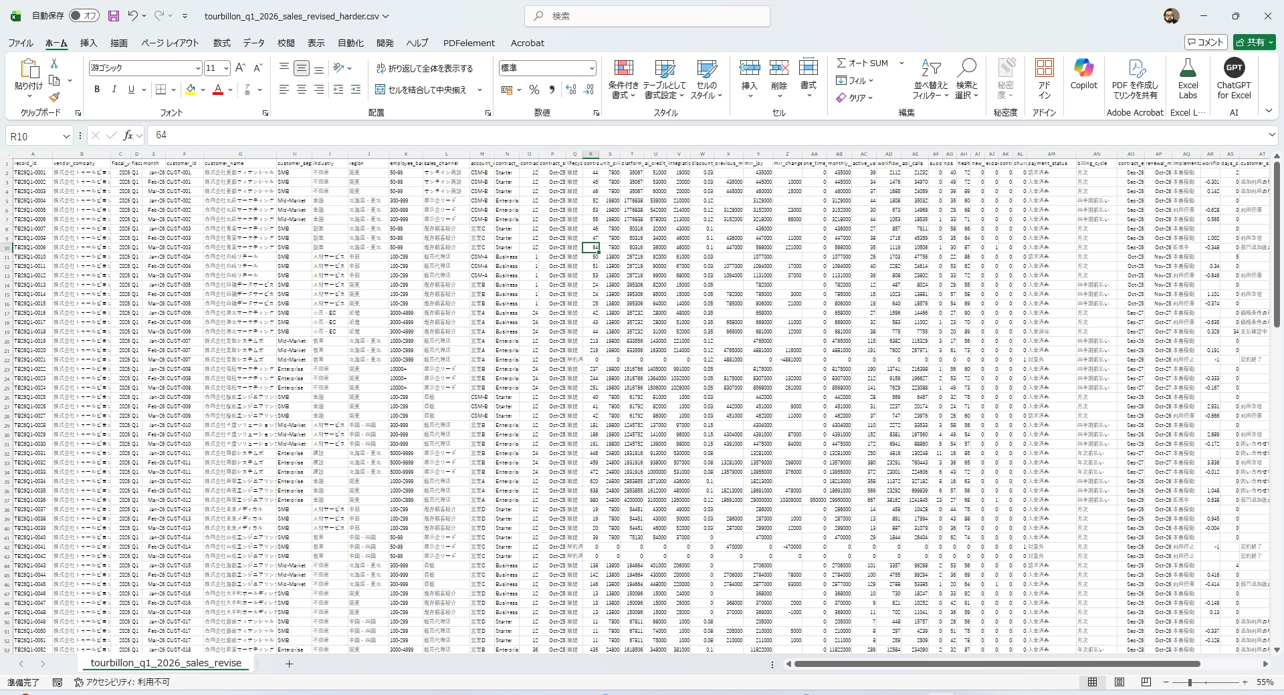Expand Merge & Center options arrow
The image size is (1284, 695).
click(x=479, y=90)
